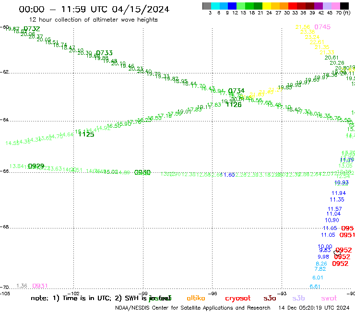Click the blue 11.57 wave height
Viewport: 355px width, 312px height.
335,209
